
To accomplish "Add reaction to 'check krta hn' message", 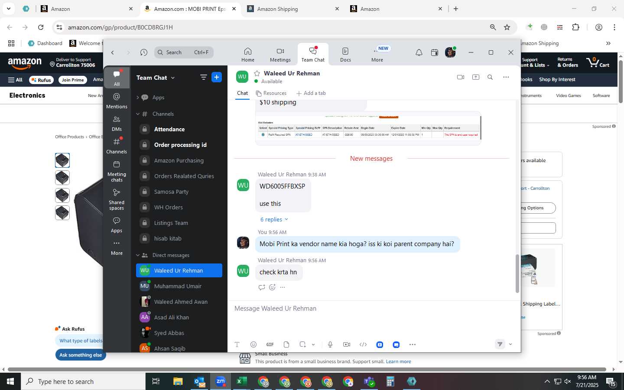I will [x=272, y=287].
